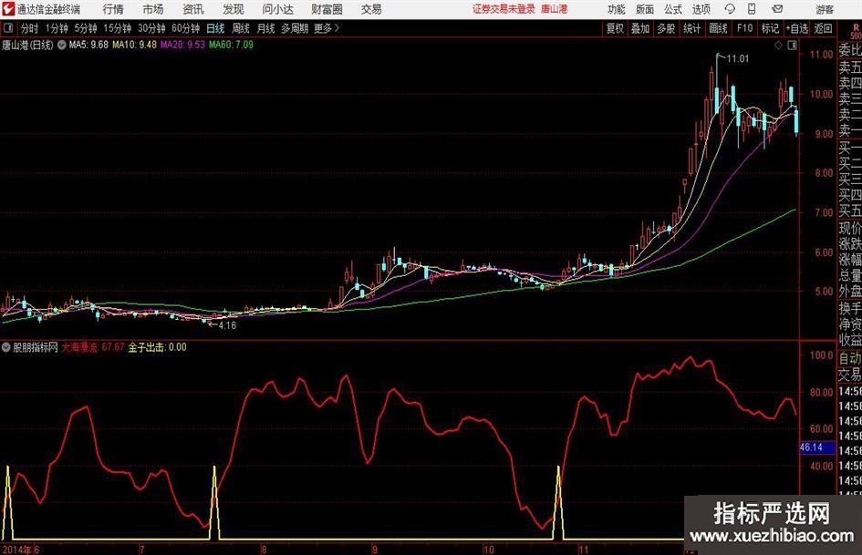
Task: Open the 市场 menu
Action: (x=153, y=9)
